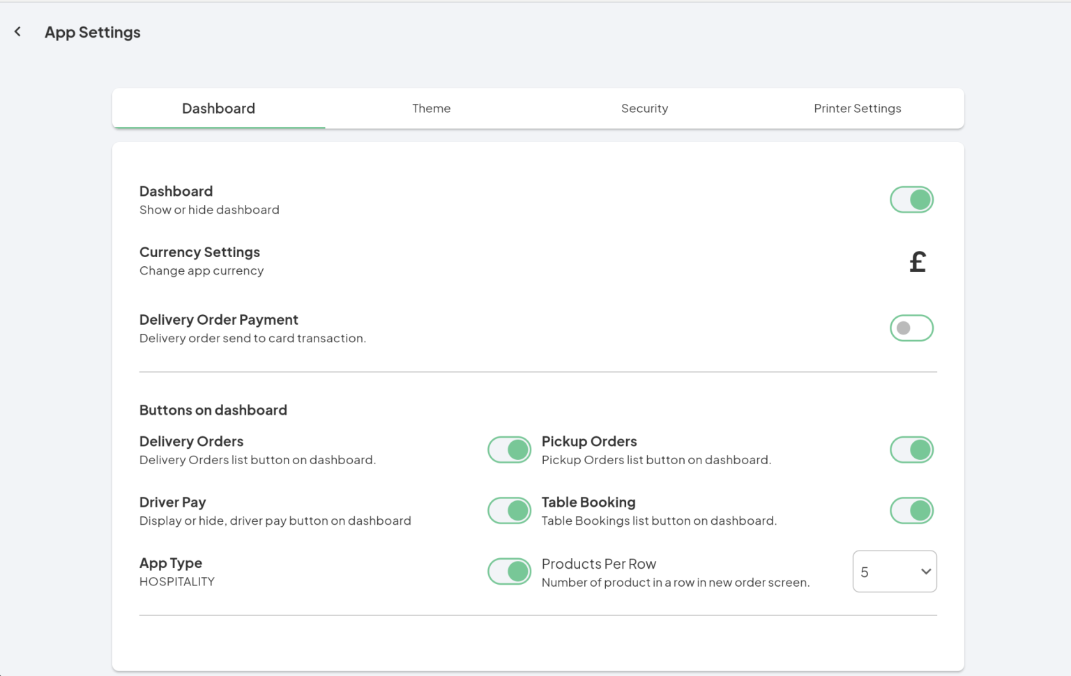Open the Products Per Row dropdown

(895, 571)
